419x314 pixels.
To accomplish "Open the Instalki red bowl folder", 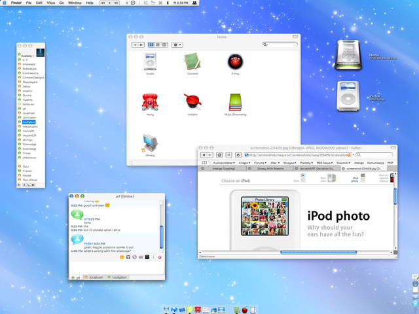I will [x=192, y=101].
